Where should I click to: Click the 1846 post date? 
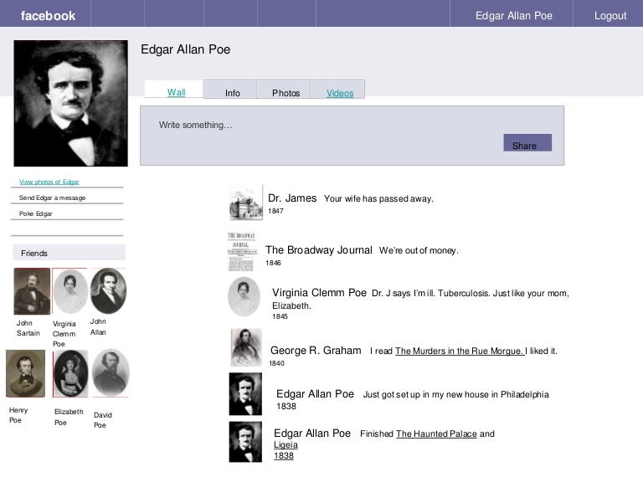coord(273,263)
